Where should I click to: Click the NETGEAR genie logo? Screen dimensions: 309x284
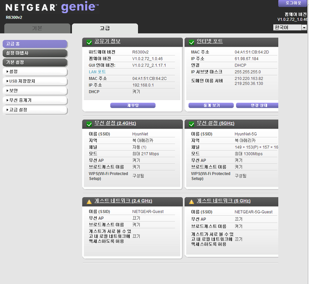click(52, 7)
